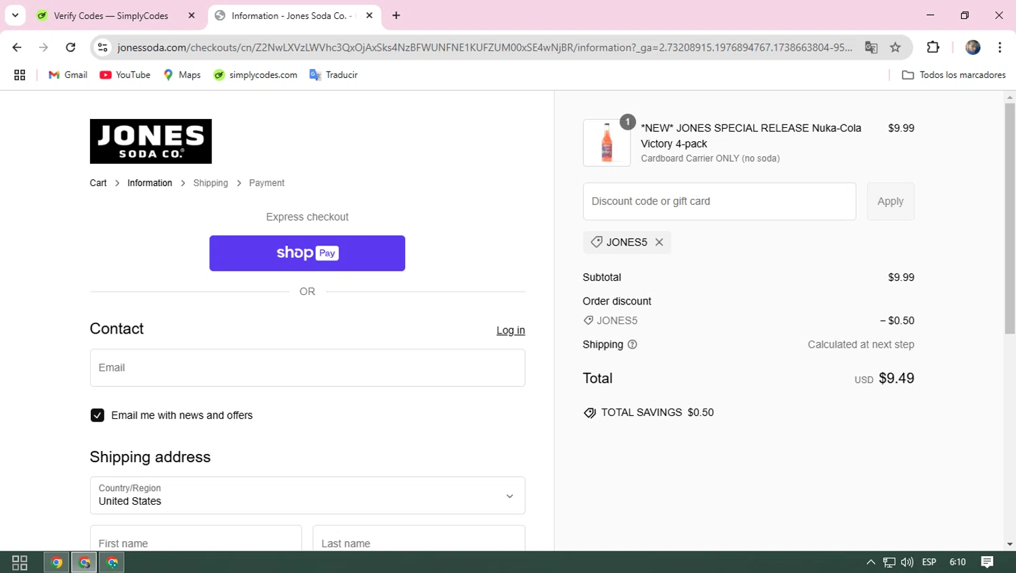Click the Discount code or gift card field
1016x573 pixels.
coord(719,202)
